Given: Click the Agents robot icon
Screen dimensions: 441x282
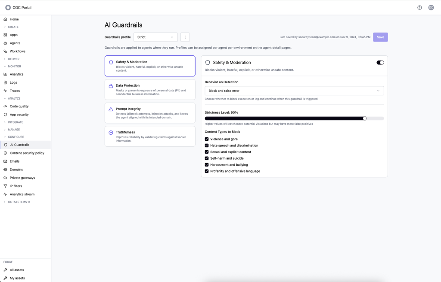Looking at the screenshot, I should (x=5, y=43).
